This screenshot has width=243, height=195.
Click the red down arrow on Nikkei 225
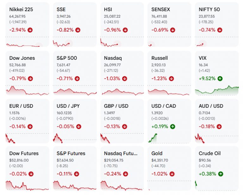30,30
